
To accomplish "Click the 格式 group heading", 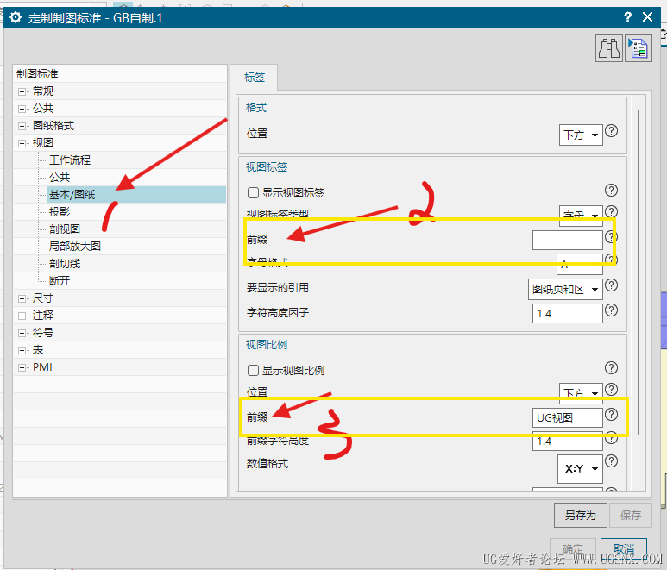I will coord(256,108).
